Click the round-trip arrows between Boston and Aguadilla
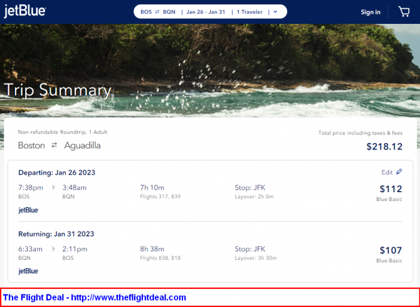 click(x=55, y=145)
